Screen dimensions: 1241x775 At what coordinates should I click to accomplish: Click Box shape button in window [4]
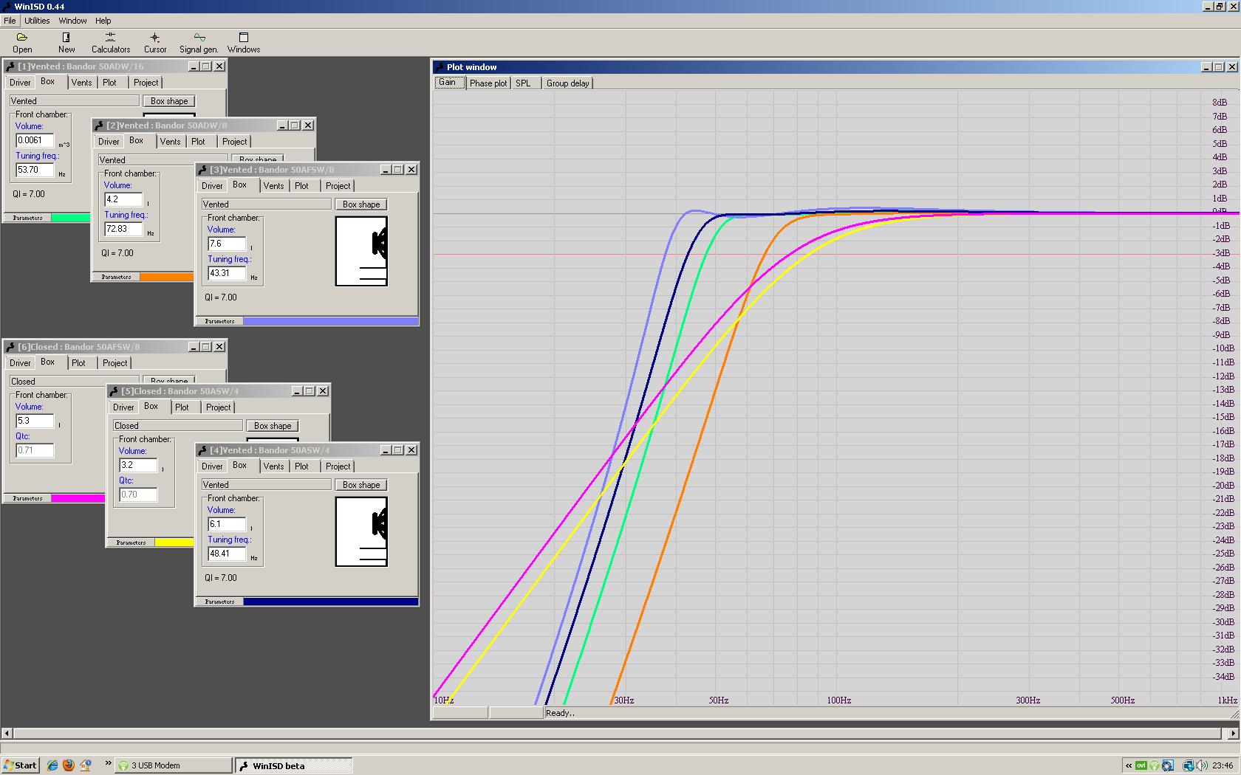(361, 485)
